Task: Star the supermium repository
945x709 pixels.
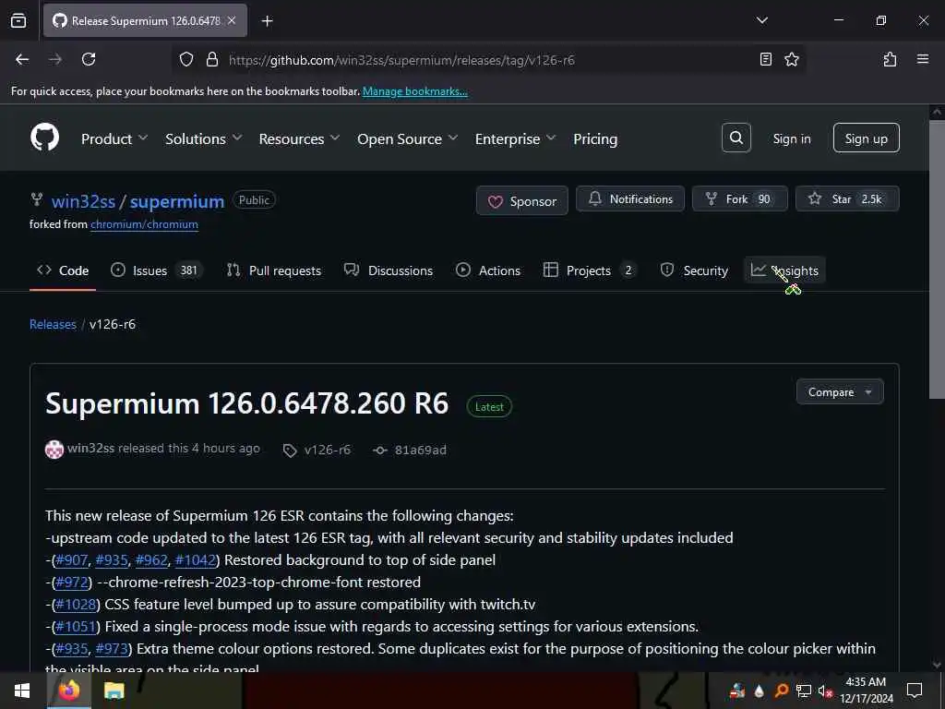Action: tap(847, 199)
